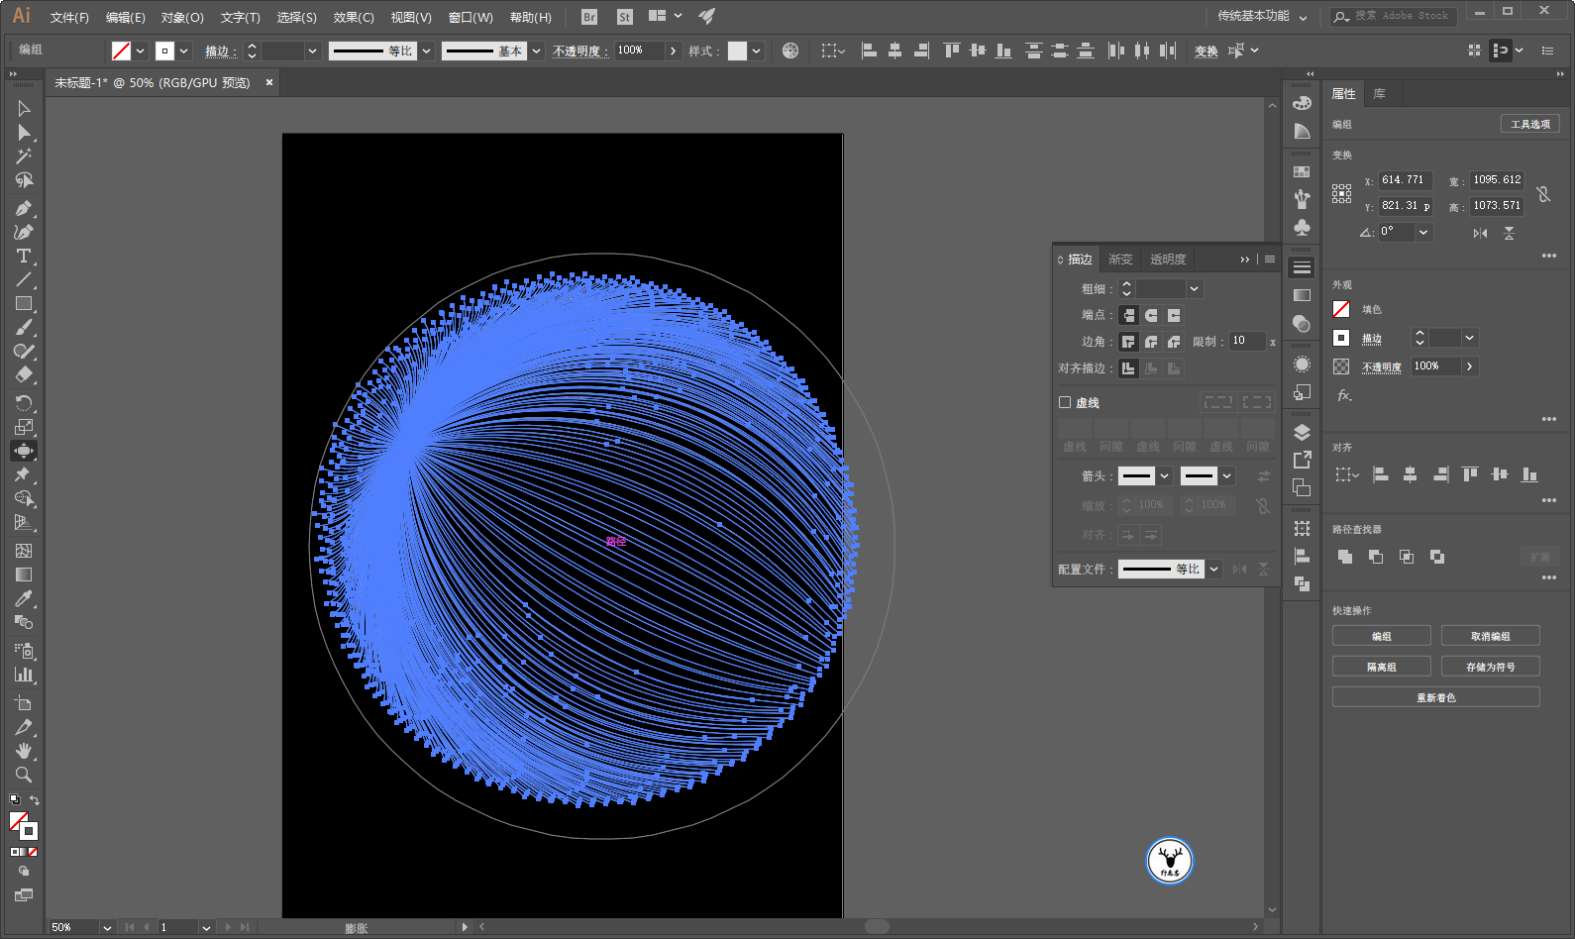
Task: Click the X position input field
Action: pos(1406,180)
